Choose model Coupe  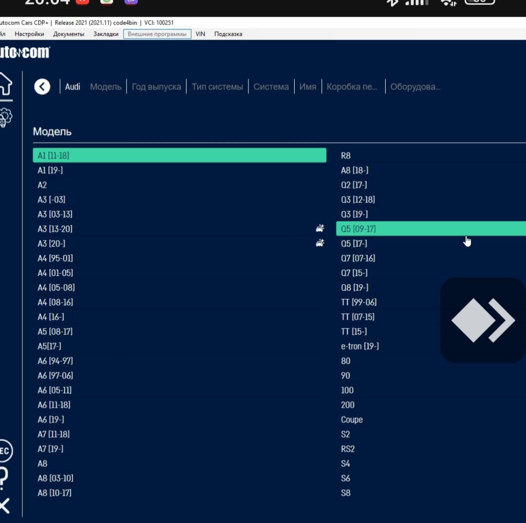[431, 420]
